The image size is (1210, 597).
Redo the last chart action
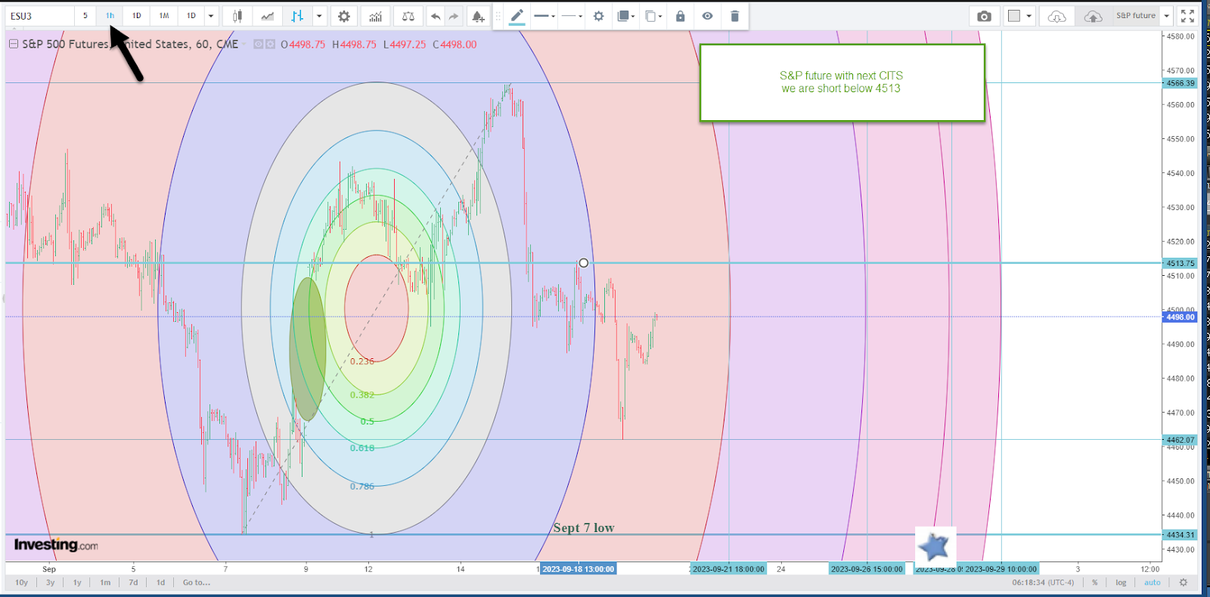(454, 16)
